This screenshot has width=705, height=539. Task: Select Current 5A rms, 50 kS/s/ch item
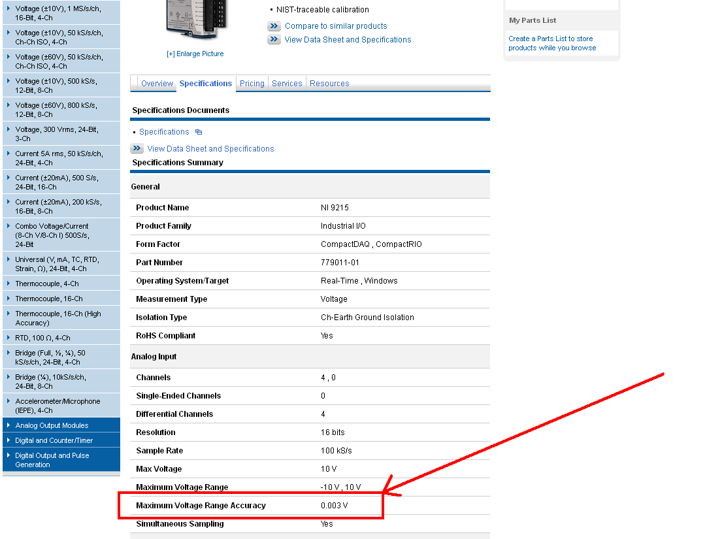point(61,158)
